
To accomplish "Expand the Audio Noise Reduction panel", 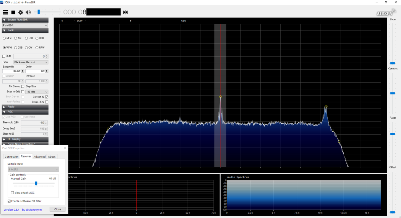I will tap(25, 144).
